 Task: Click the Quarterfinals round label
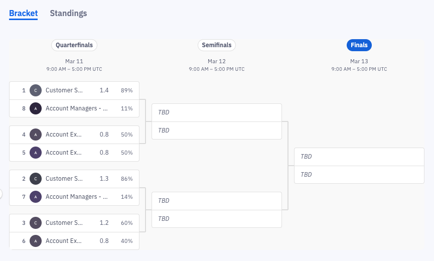click(x=74, y=45)
